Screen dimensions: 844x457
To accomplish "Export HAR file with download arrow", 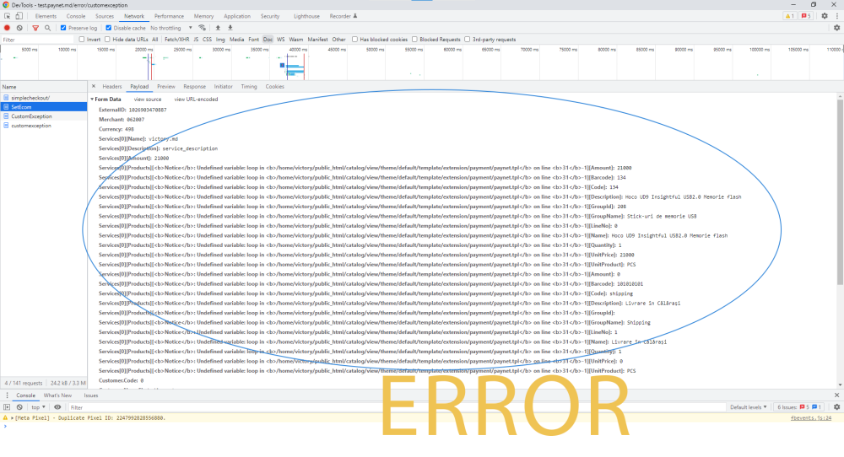I will click(x=230, y=28).
